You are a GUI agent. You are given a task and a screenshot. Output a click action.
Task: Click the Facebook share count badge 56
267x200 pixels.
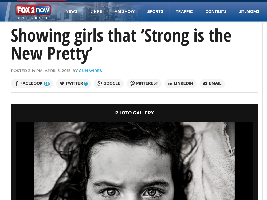[x=47, y=83]
